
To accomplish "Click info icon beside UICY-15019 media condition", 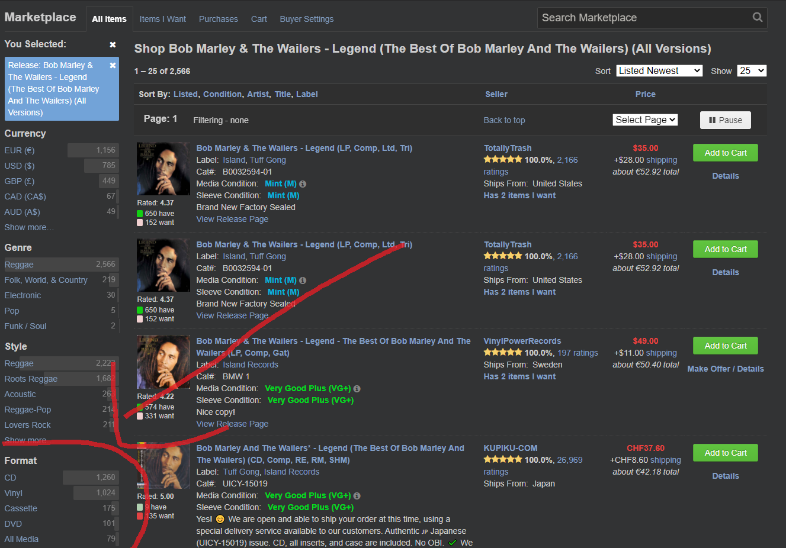I will click(x=357, y=496).
